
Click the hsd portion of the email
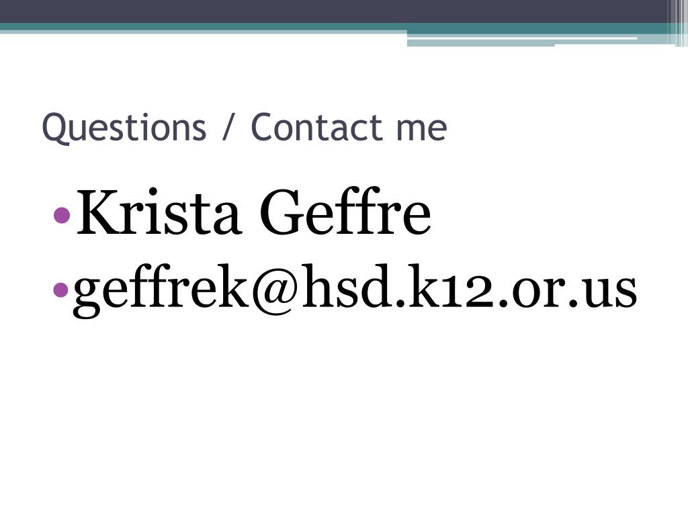[346, 286]
